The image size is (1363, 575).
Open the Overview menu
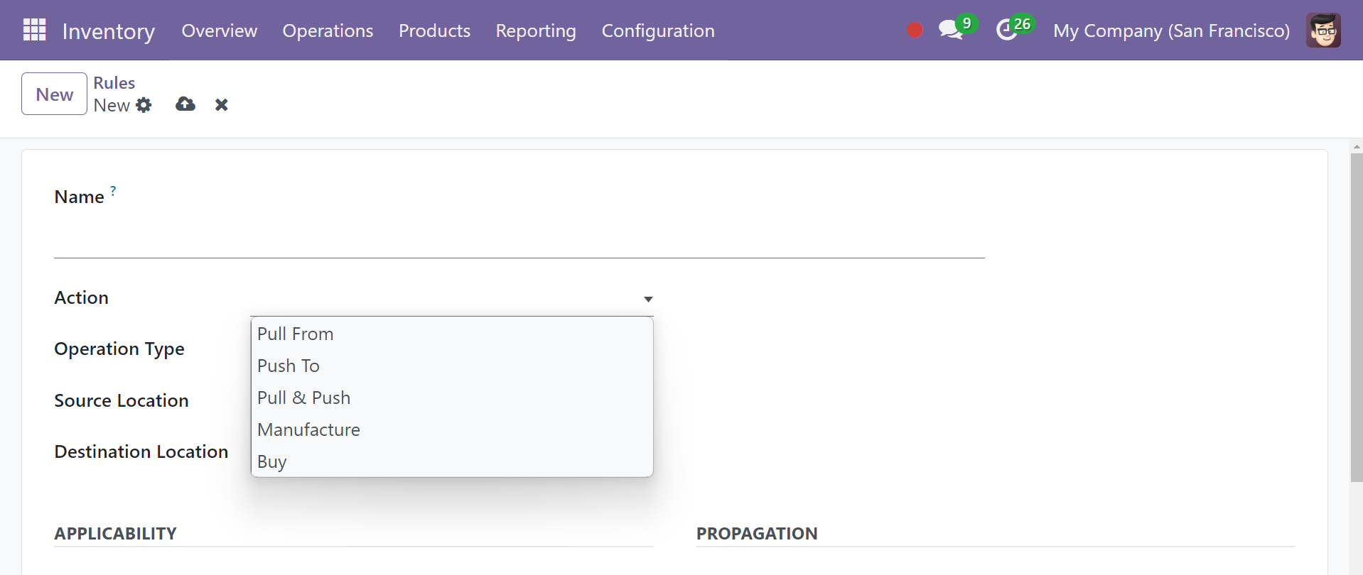[220, 31]
